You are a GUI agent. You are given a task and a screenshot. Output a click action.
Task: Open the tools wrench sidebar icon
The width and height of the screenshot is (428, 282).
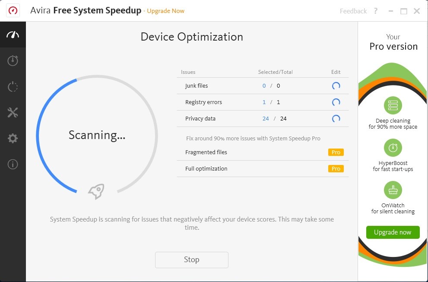[x=13, y=112]
